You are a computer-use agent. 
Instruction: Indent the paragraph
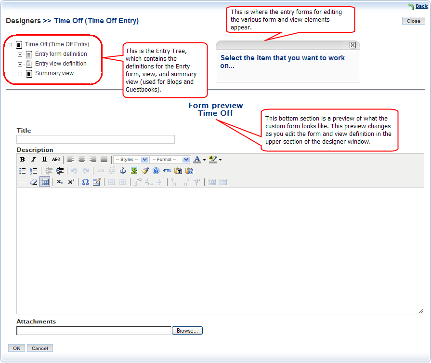point(60,171)
